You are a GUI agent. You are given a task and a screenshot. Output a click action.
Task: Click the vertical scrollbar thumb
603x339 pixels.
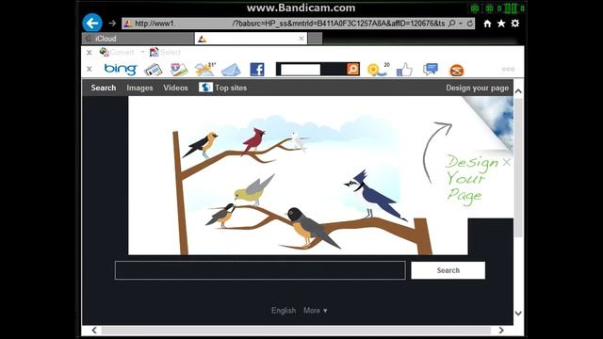coord(518,168)
